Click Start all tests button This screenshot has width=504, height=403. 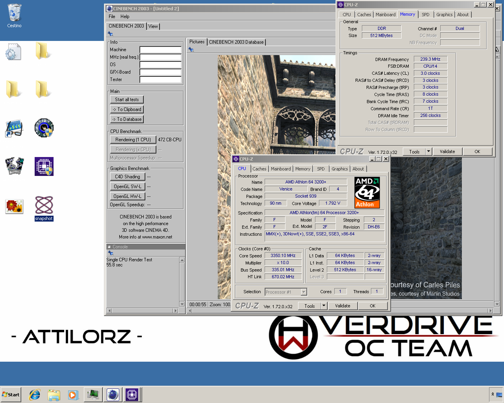pos(127,100)
